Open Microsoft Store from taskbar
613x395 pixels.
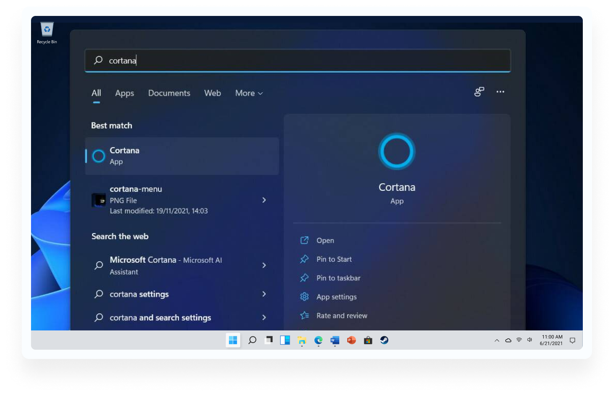pos(368,340)
